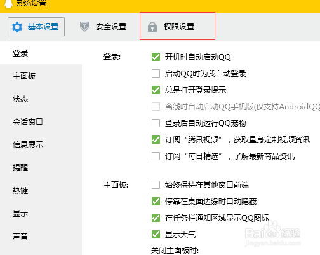Uncheck 开机时自动启动QQ checkbox
This screenshot has height=255, width=320.
[156, 57]
